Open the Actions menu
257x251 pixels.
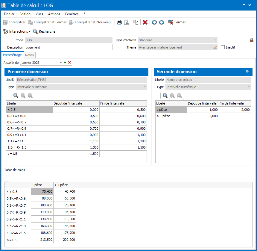54,14
